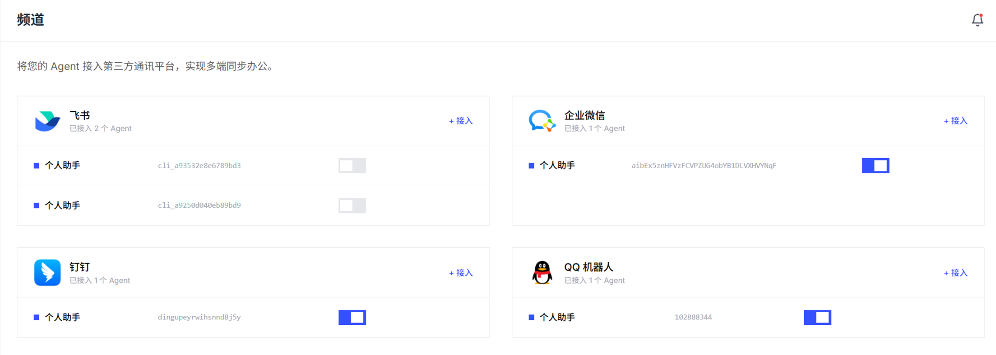The width and height of the screenshot is (996, 355).
Task: Click the QQ bot ID 102888344
Action: point(693,317)
